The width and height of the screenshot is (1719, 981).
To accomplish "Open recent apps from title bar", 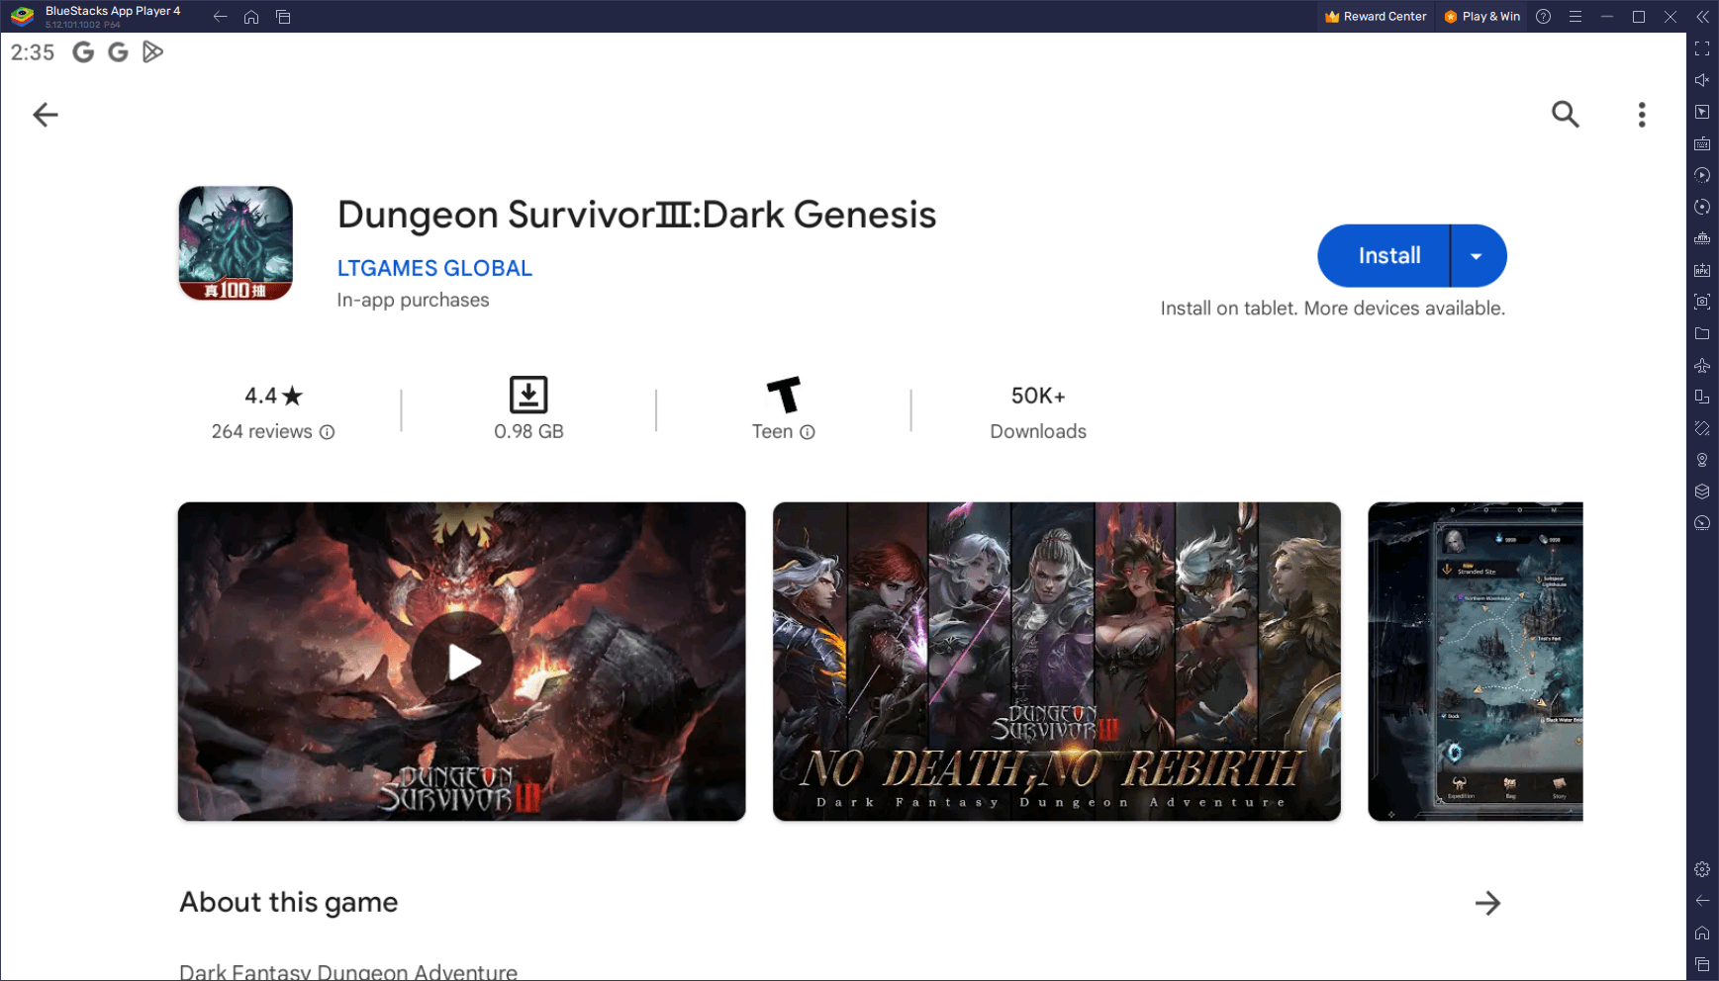I will (283, 17).
